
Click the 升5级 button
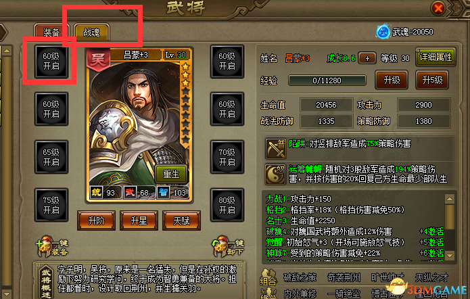[x=432, y=80]
